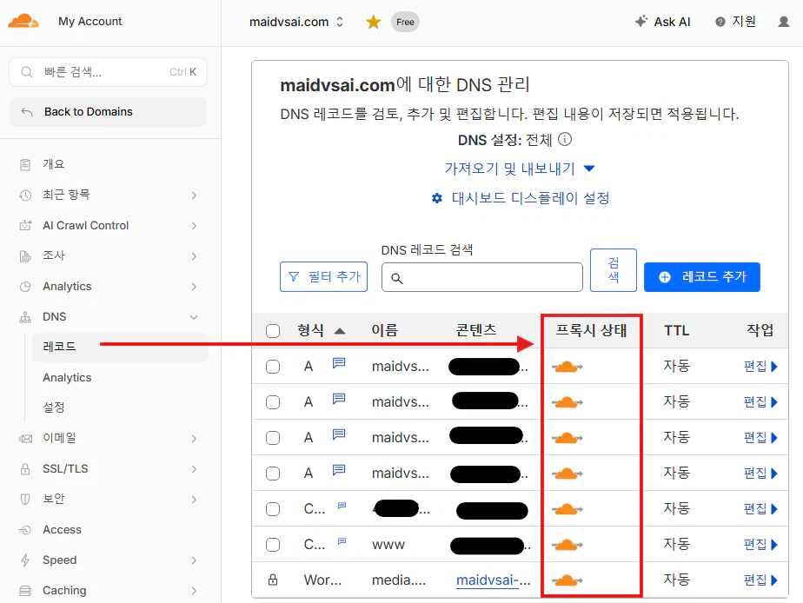Image resolution: width=803 pixels, height=603 pixels.
Task: Click 편집 on the first A record
Action: click(x=760, y=367)
